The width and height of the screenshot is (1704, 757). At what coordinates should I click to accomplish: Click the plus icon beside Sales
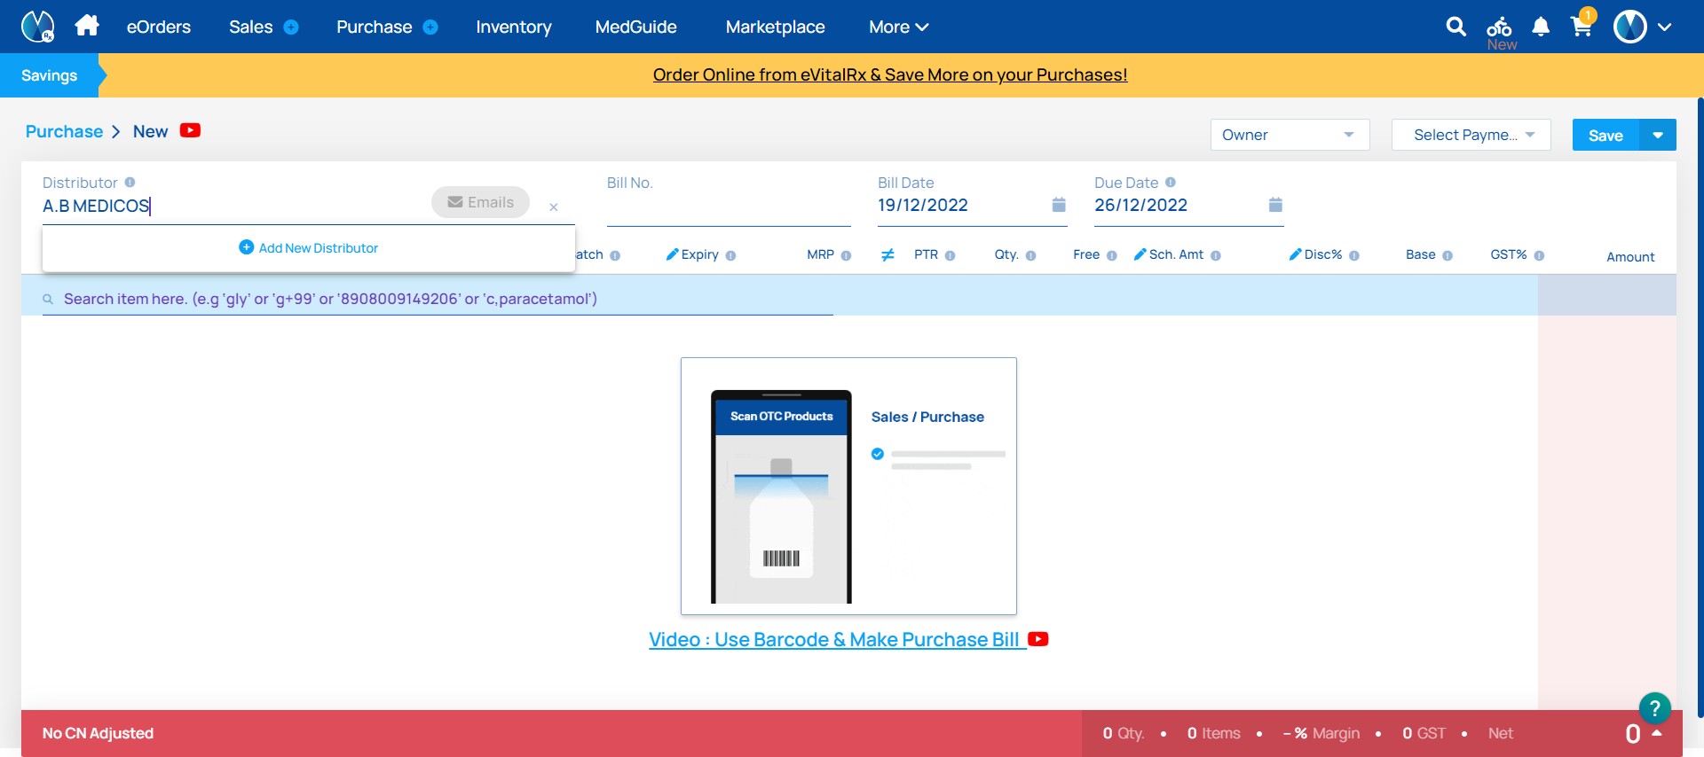point(291,27)
